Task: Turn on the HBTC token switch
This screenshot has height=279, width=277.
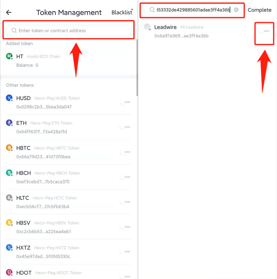Action: (125, 152)
